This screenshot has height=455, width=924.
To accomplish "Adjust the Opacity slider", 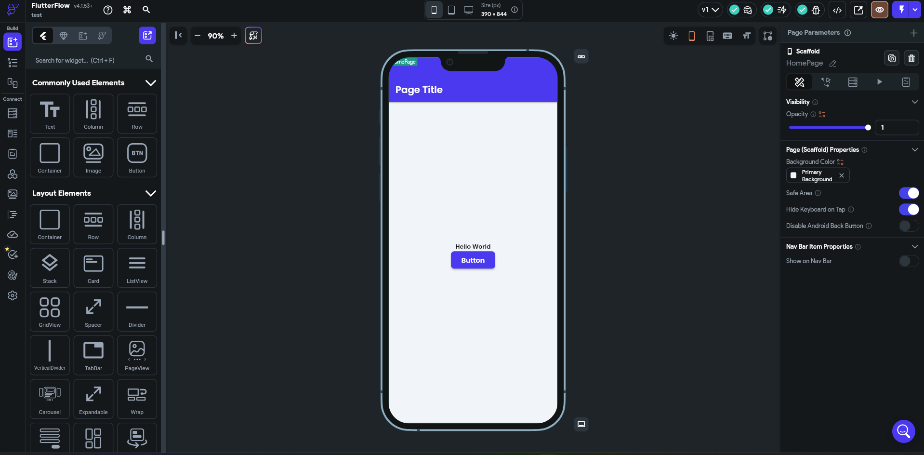I will coord(829,128).
